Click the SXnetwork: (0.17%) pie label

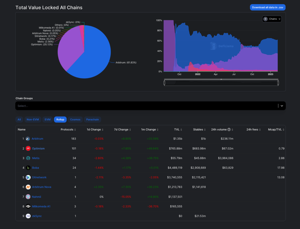(45, 36)
